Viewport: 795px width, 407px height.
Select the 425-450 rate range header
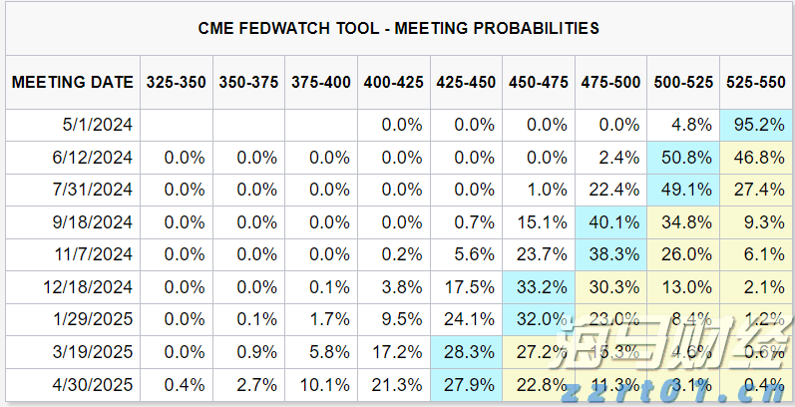pyautogui.click(x=466, y=82)
